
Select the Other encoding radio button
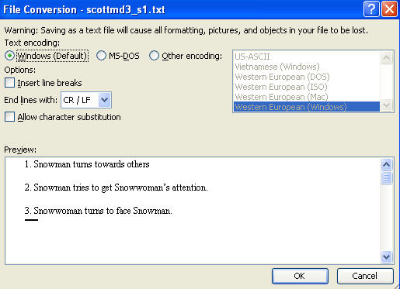[x=154, y=56]
